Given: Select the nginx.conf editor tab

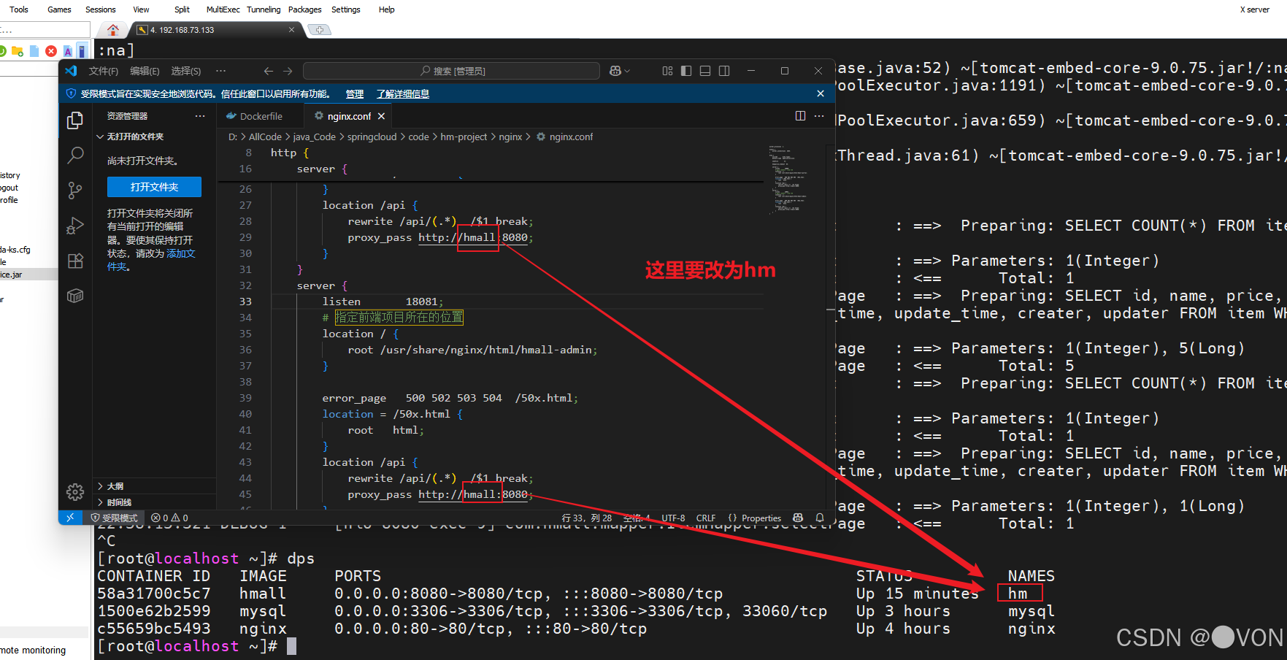Looking at the screenshot, I should tap(349, 116).
